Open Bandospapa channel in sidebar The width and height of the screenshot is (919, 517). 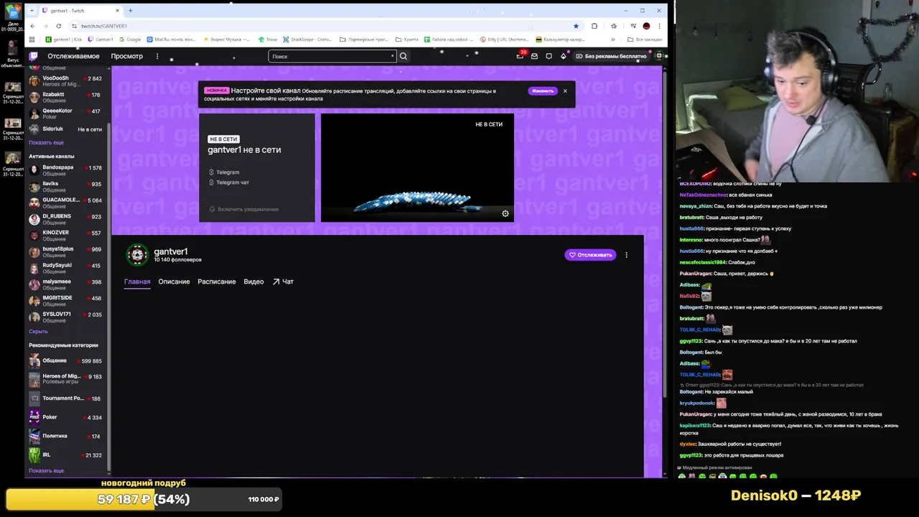(66, 169)
